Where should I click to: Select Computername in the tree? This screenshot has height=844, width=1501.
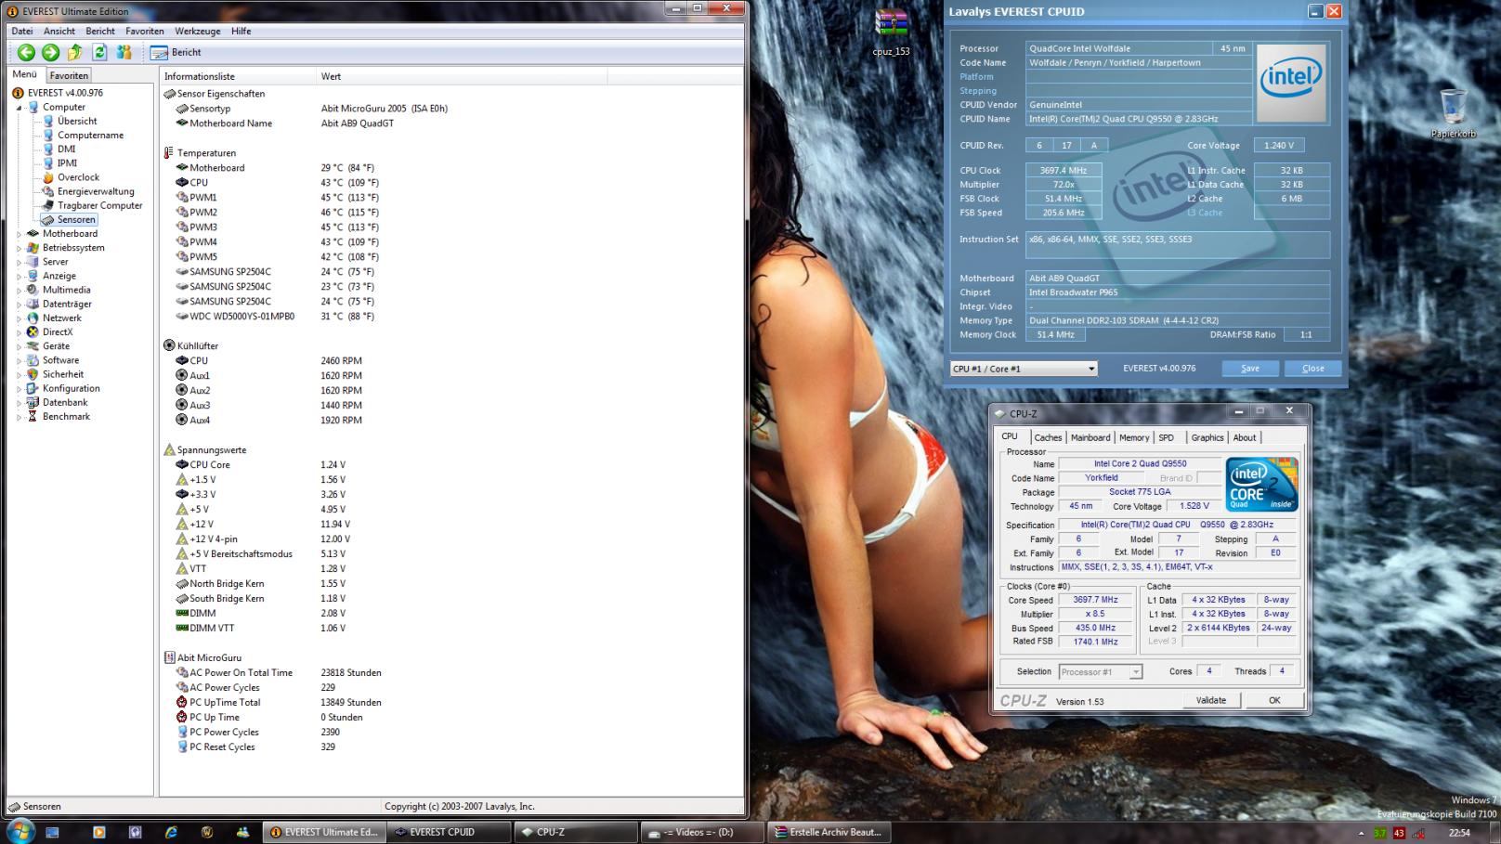(90, 135)
